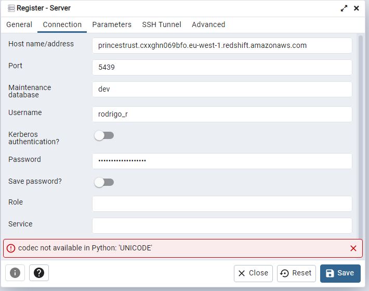Click the info icon button at bottom left
This screenshot has width=369, height=291.
coord(15,273)
